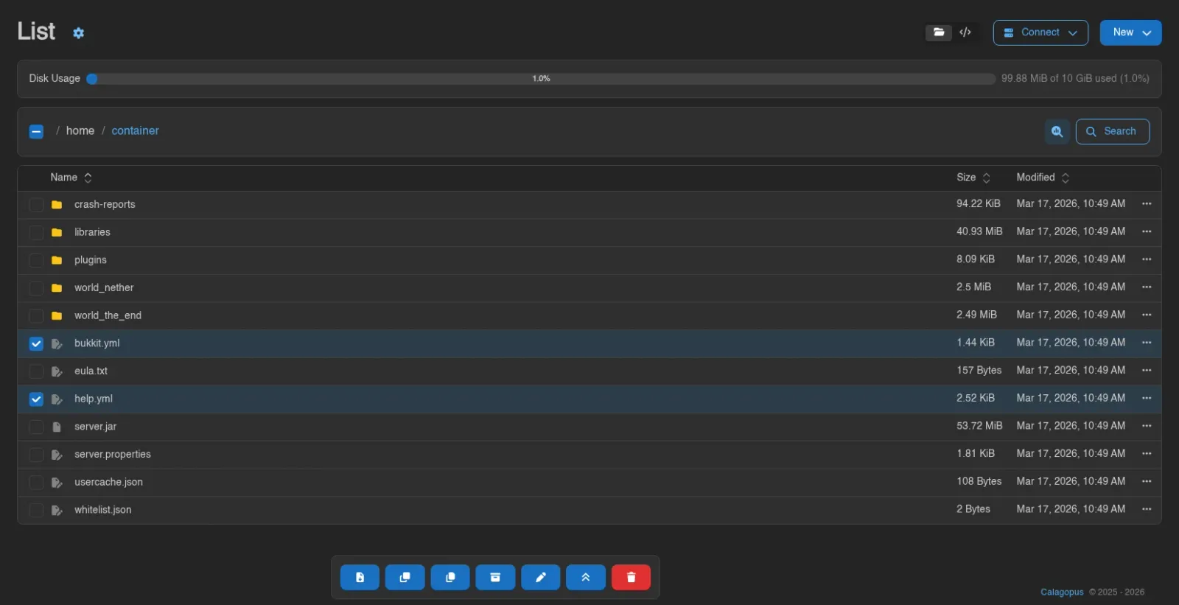Open the server.properties file
The image size is (1179, 605).
coord(112,455)
